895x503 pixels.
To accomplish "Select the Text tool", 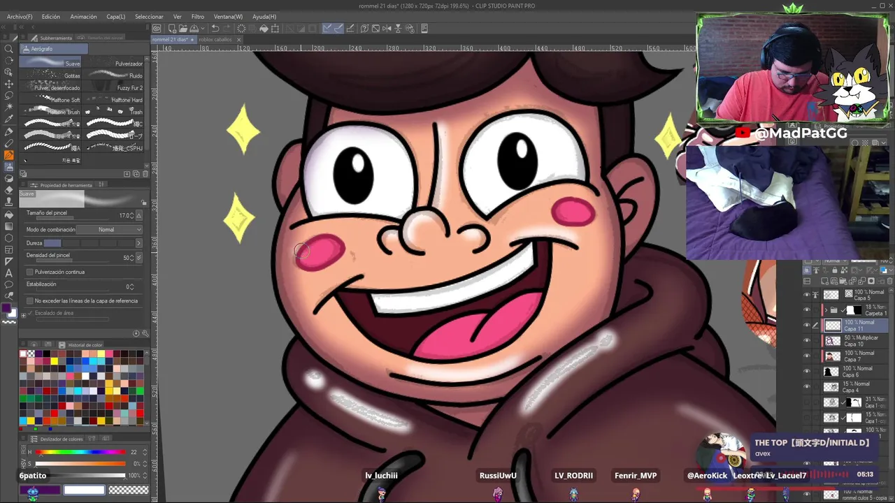I will [x=9, y=273].
